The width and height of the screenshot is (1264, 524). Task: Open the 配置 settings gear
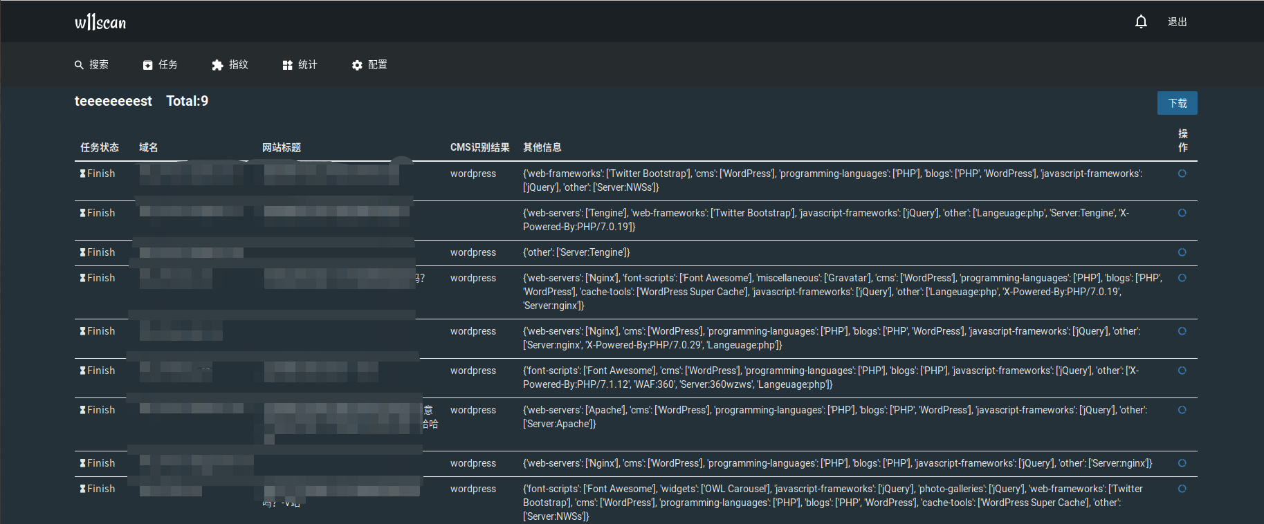tap(369, 64)
